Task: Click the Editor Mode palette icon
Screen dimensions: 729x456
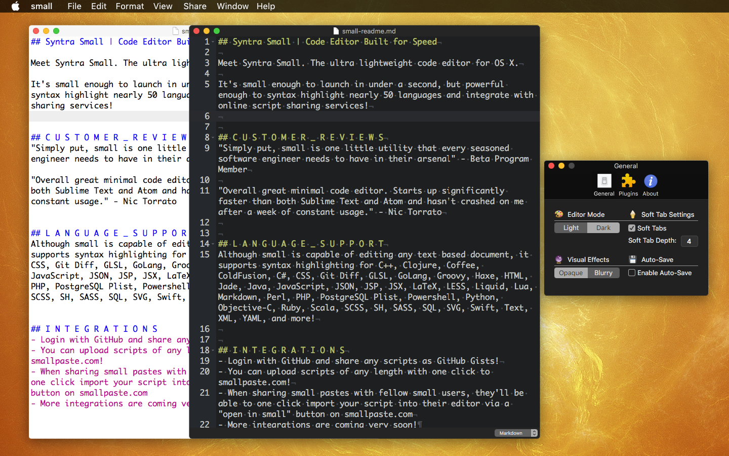Action: (559, 214)
